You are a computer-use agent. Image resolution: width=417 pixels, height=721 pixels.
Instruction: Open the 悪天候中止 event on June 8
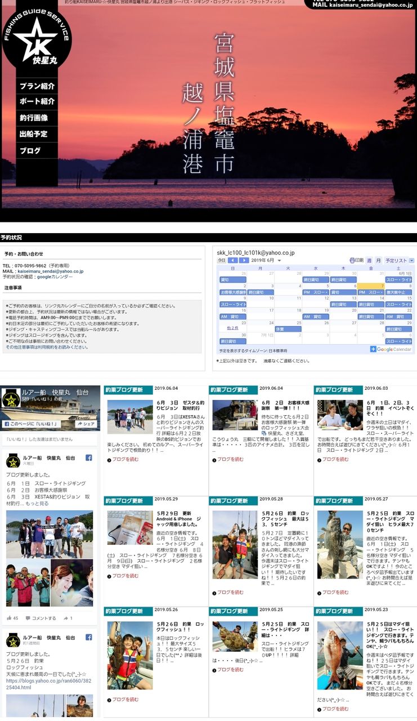[399, 292]
